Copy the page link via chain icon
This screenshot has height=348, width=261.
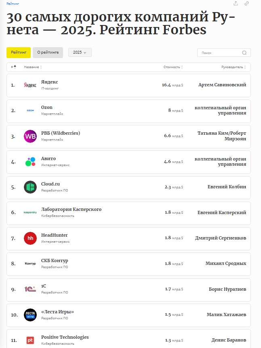[x=247, y=4]
